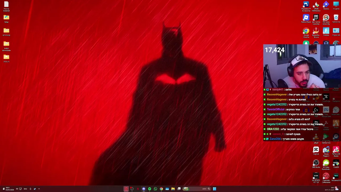Click the microphone tray icon
Screen dimensions: 341x192
[x=30, y=189]
